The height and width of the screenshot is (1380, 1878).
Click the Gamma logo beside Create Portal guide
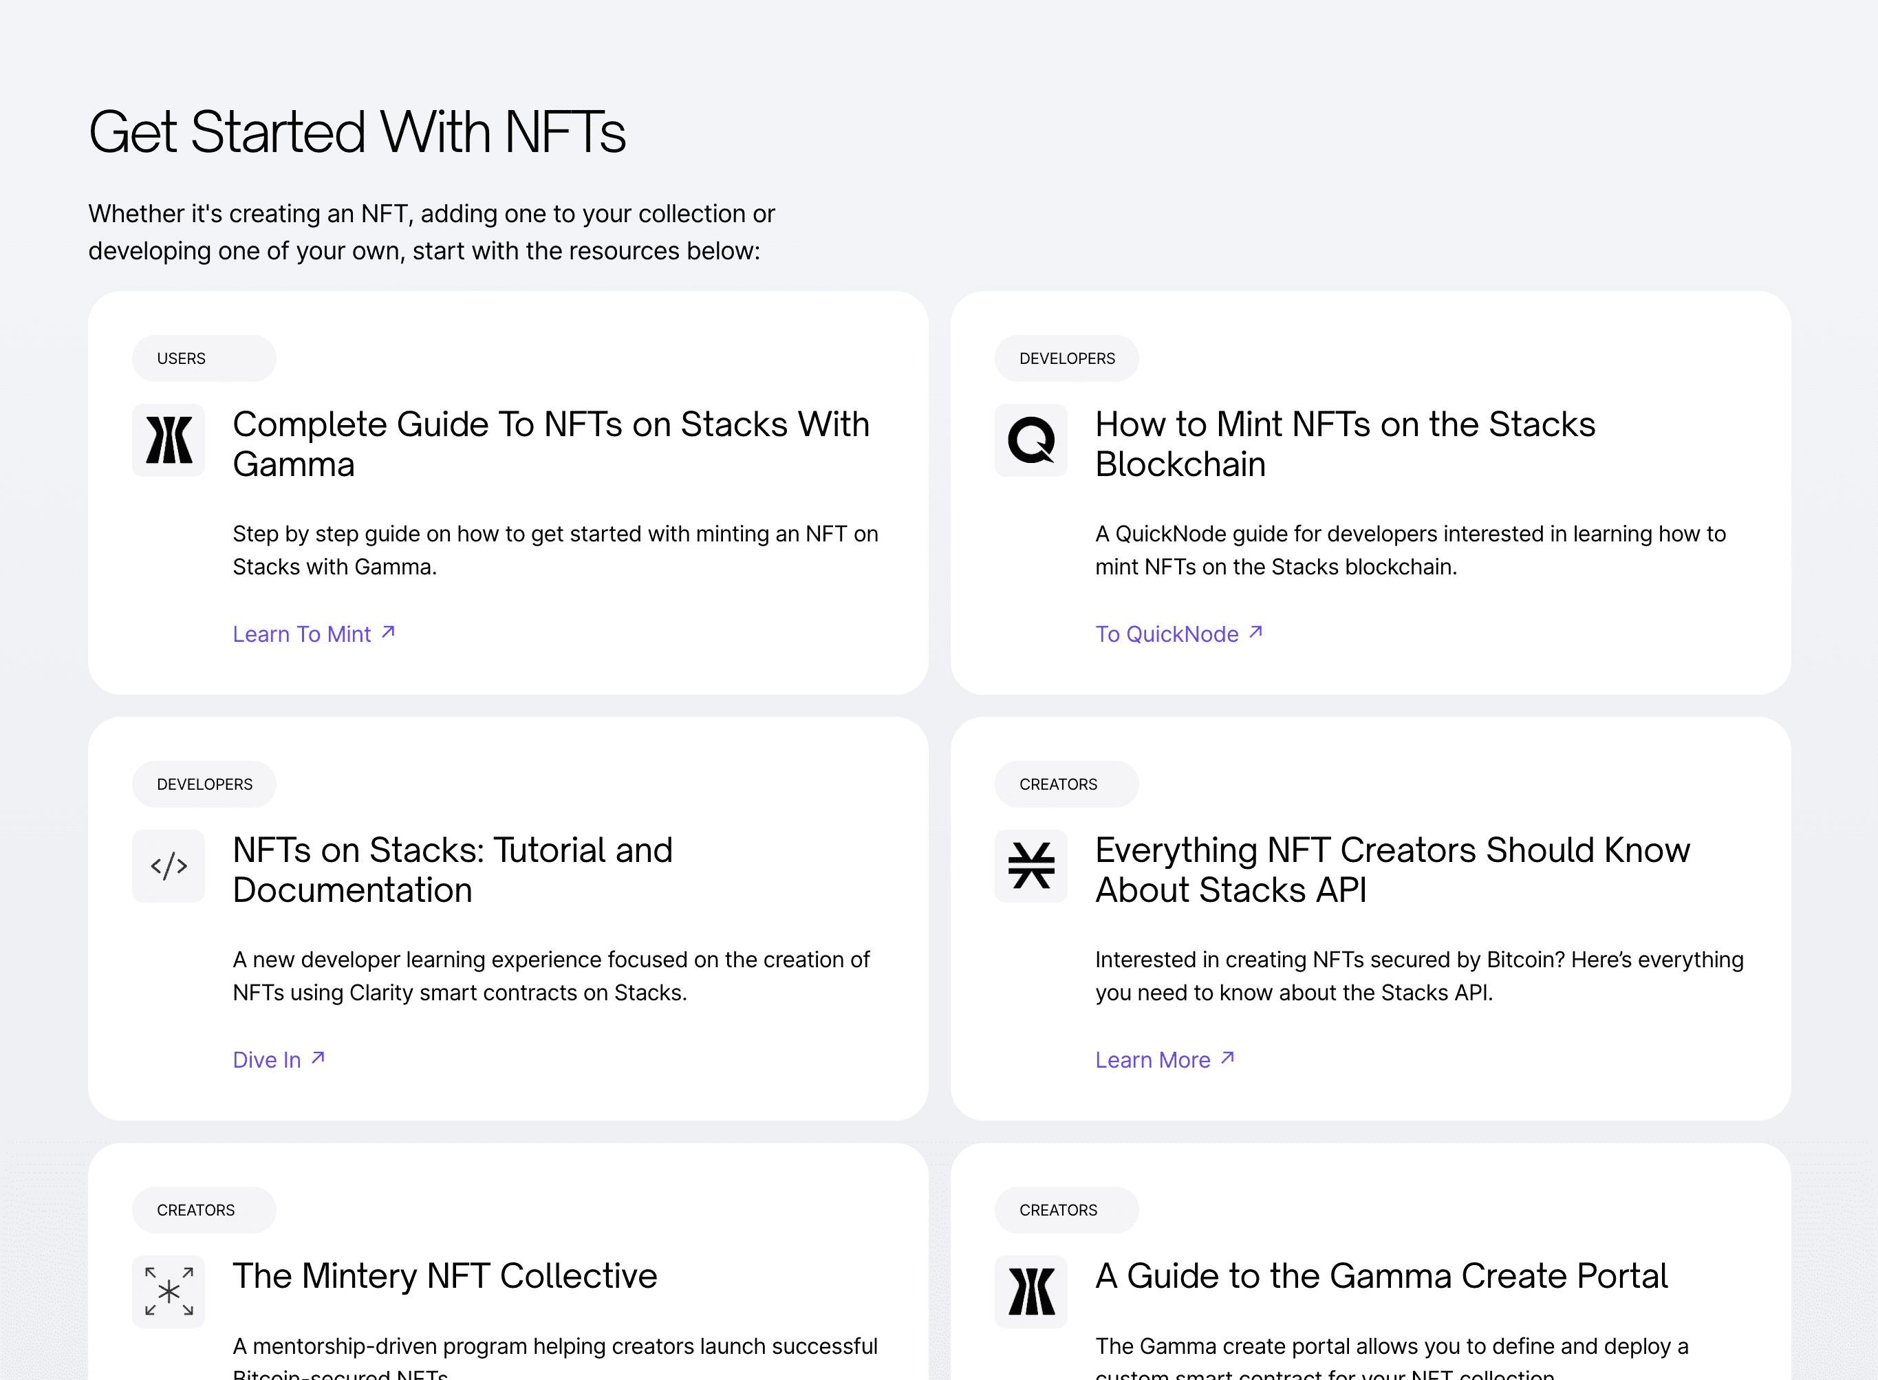coord(1031,1292)
